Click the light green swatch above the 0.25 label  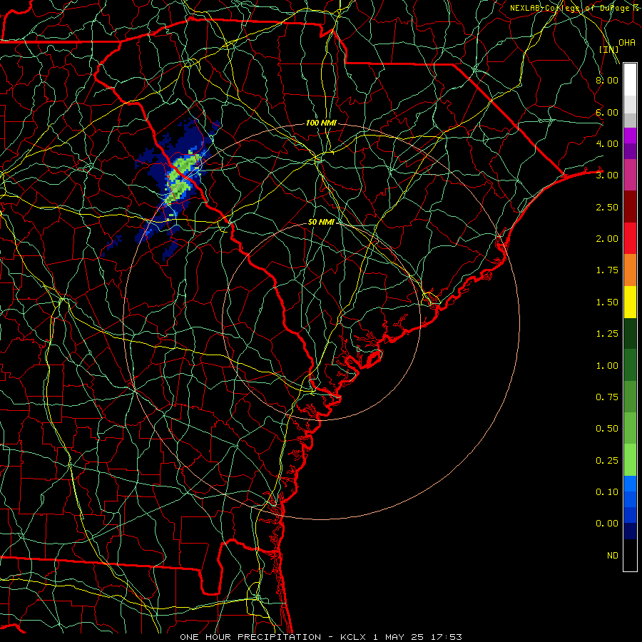630,460
